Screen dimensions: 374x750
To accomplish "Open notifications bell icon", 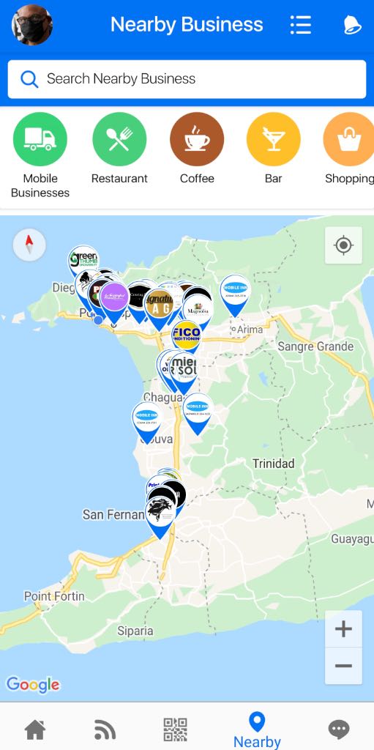I will 352,25.
